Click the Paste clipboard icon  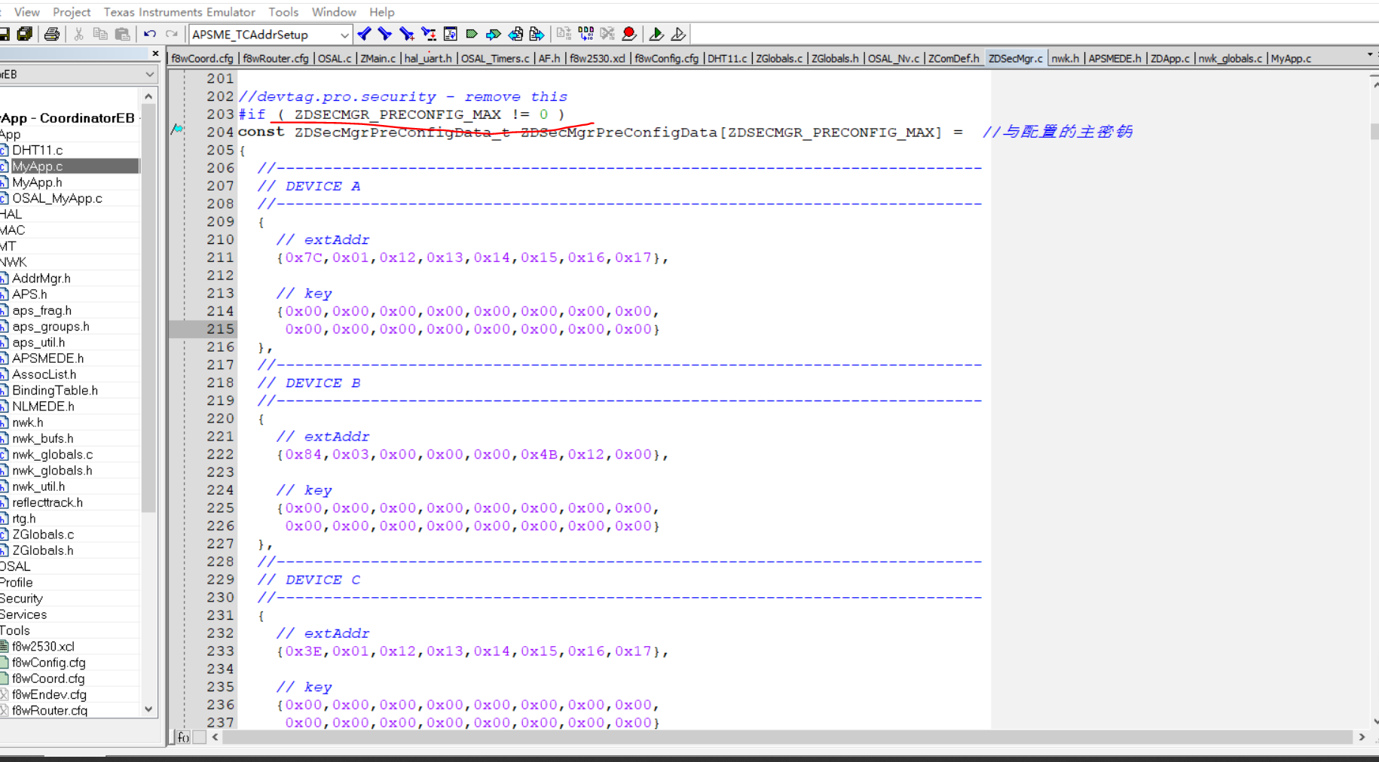coord(122,34)
